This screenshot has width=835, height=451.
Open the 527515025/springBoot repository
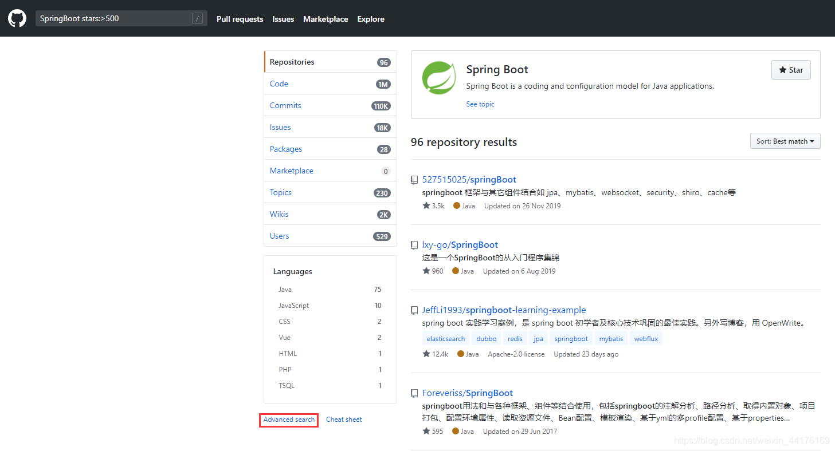469,180
